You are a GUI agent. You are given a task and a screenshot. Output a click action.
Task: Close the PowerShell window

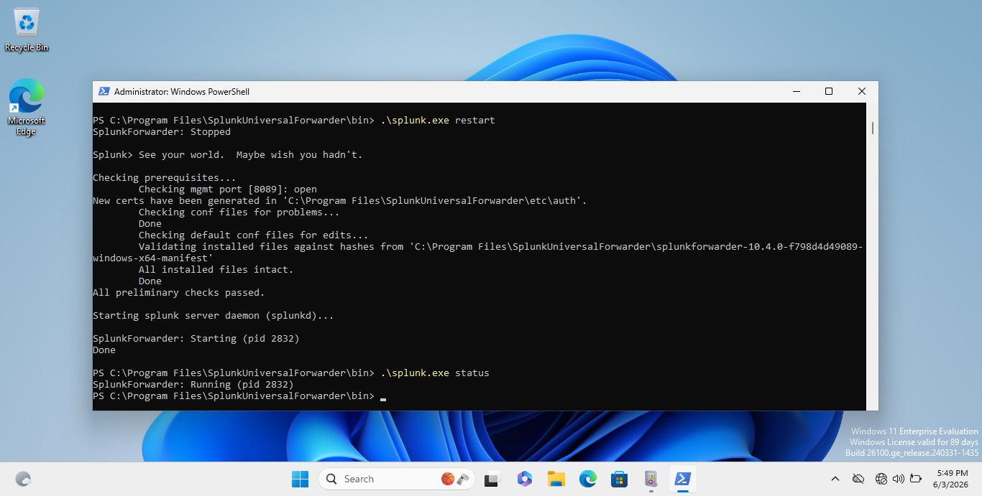[862, 91]
